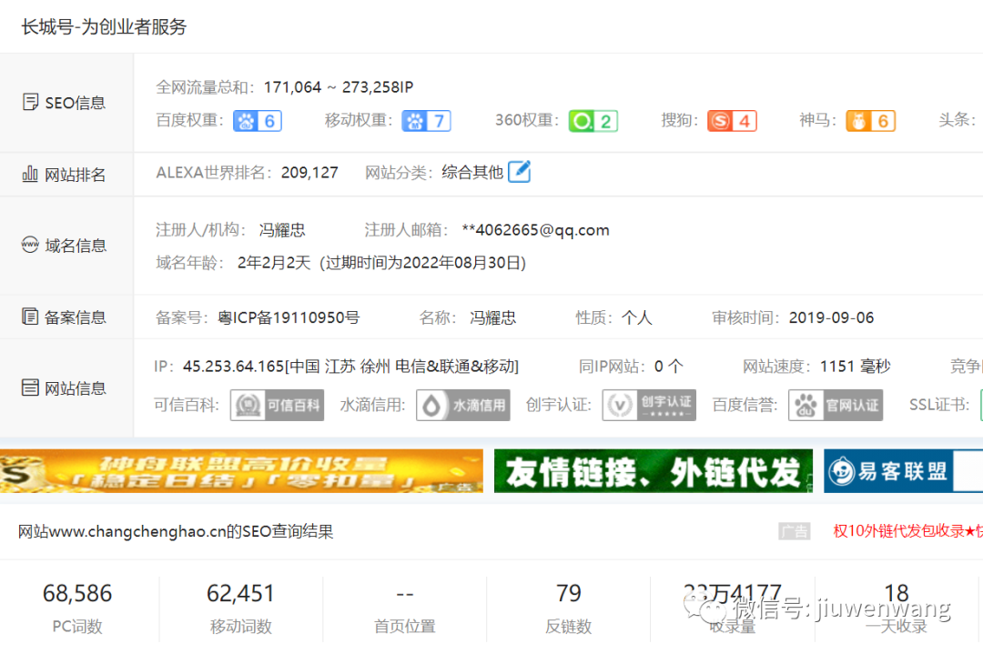Click the 备案信息 record icon

tap(30, 317)
